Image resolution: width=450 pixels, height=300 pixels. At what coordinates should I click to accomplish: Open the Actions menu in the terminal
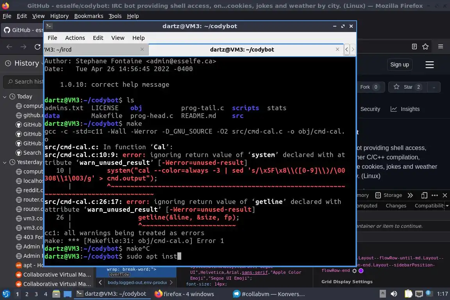75,38
